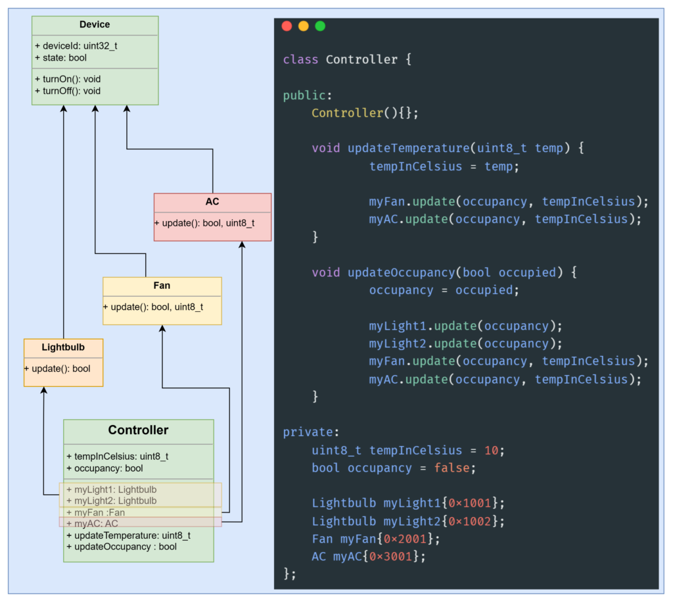673x602 pixels.
Task: Click 'Controller(){};' constructor line
Action: (365, 113)
